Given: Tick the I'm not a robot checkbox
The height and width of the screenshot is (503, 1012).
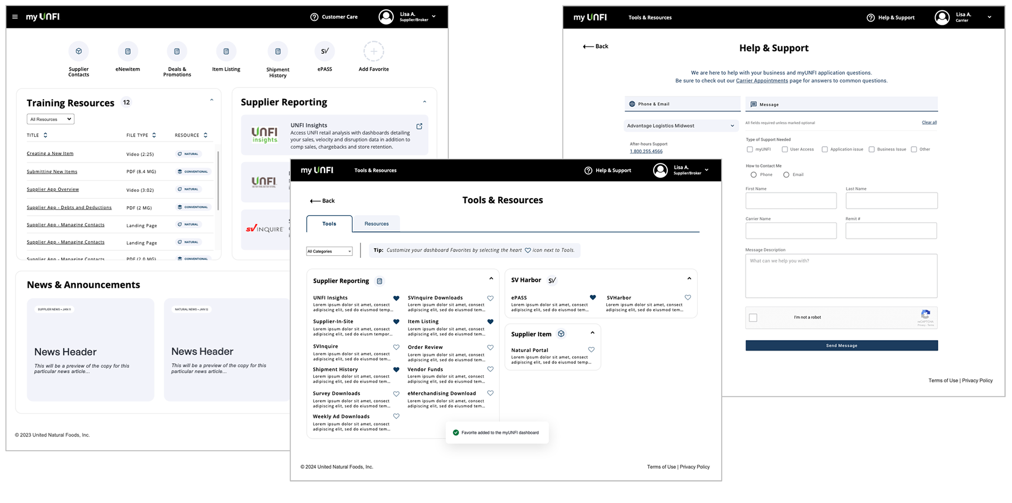Looking at the screenshot, I should click(753, 317).
